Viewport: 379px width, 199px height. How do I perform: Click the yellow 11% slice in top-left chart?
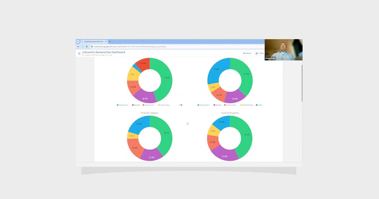coord(133,75)
